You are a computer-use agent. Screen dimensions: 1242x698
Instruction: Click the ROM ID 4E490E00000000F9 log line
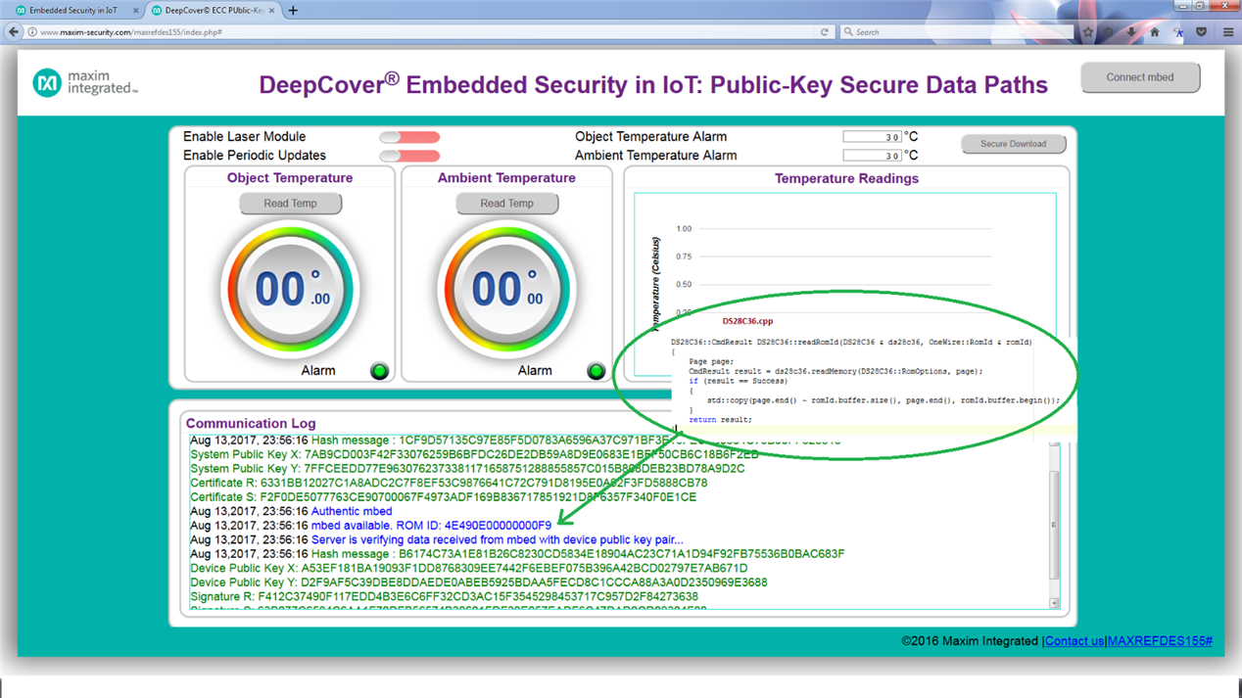click(370, 526)
